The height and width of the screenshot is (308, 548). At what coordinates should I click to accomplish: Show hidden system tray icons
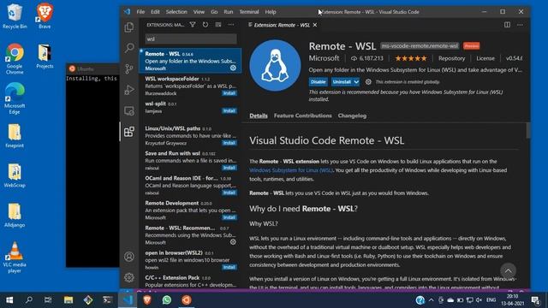(x=431, y=300)
